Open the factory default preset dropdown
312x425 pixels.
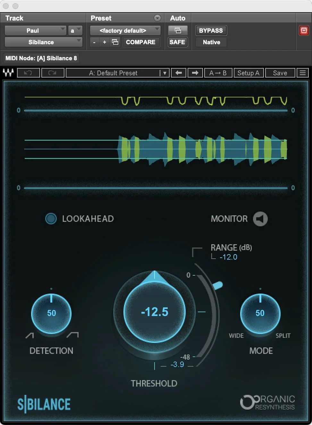(x=125, y=30)
